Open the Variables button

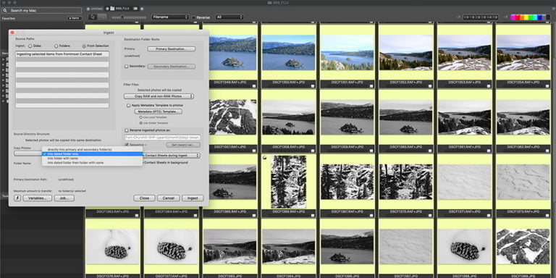tap(37, 198)
